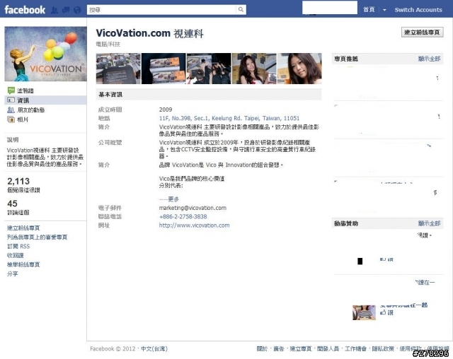The image size is (453, 359).
Task: Select the 資訊 info tab
Action: click(45, 100)
